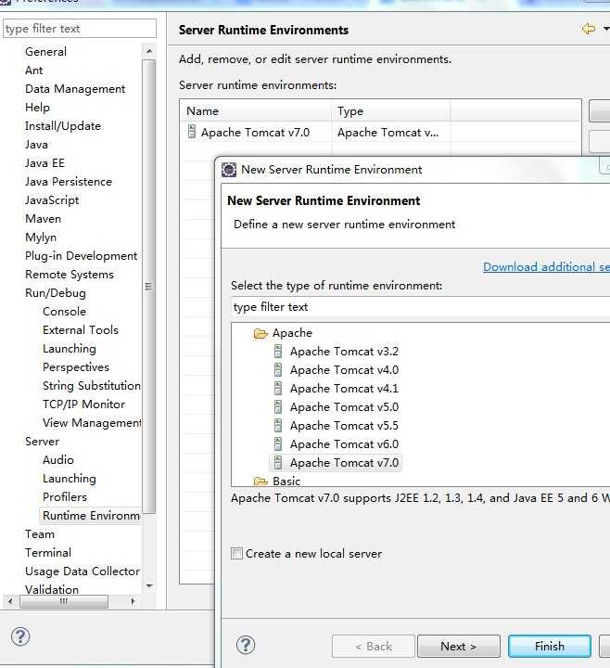Open General preferences category

pyautogui.click(x=46, y=52)
